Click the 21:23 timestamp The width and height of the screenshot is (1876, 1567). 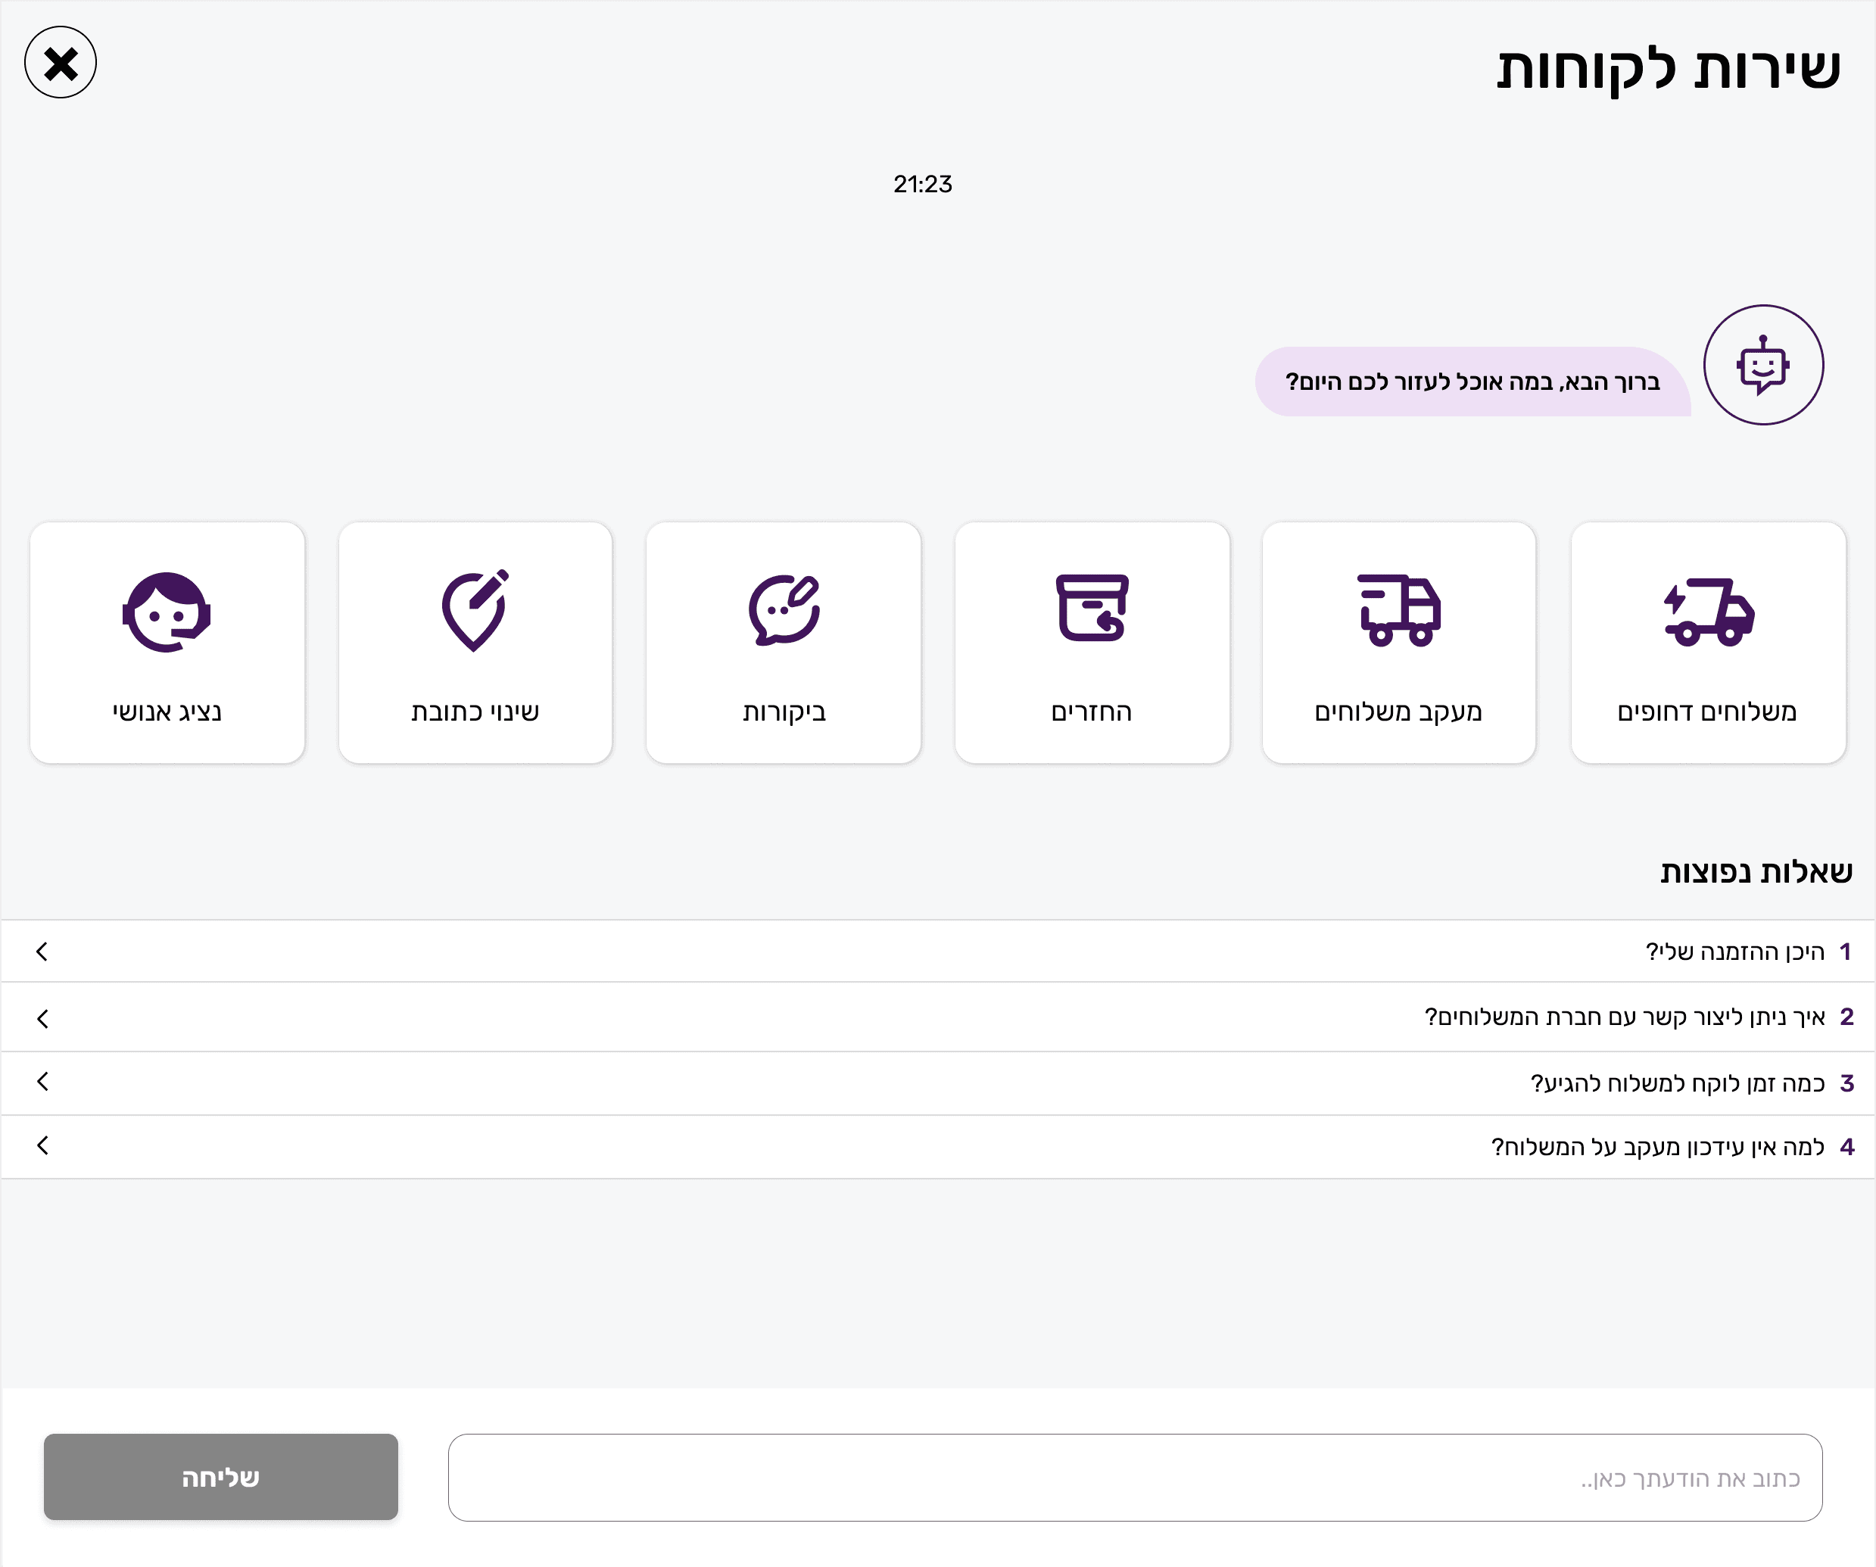tap(922, 184)
